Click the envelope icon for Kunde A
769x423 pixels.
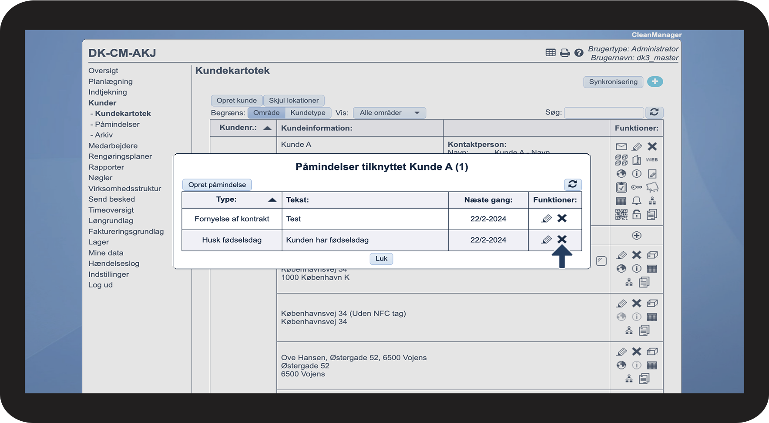(x=621, y=147)
